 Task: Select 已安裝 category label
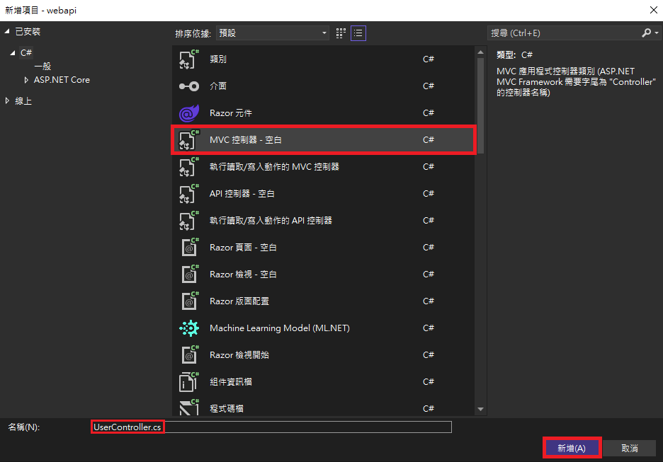point(28,32)
